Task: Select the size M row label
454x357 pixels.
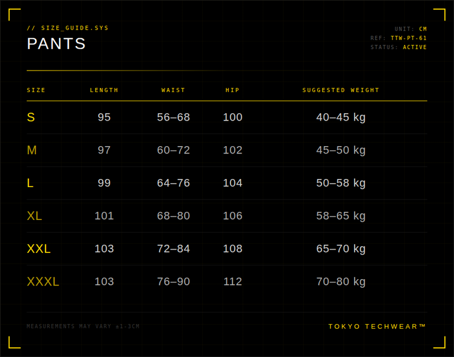Action: click(x=32, y=151)
